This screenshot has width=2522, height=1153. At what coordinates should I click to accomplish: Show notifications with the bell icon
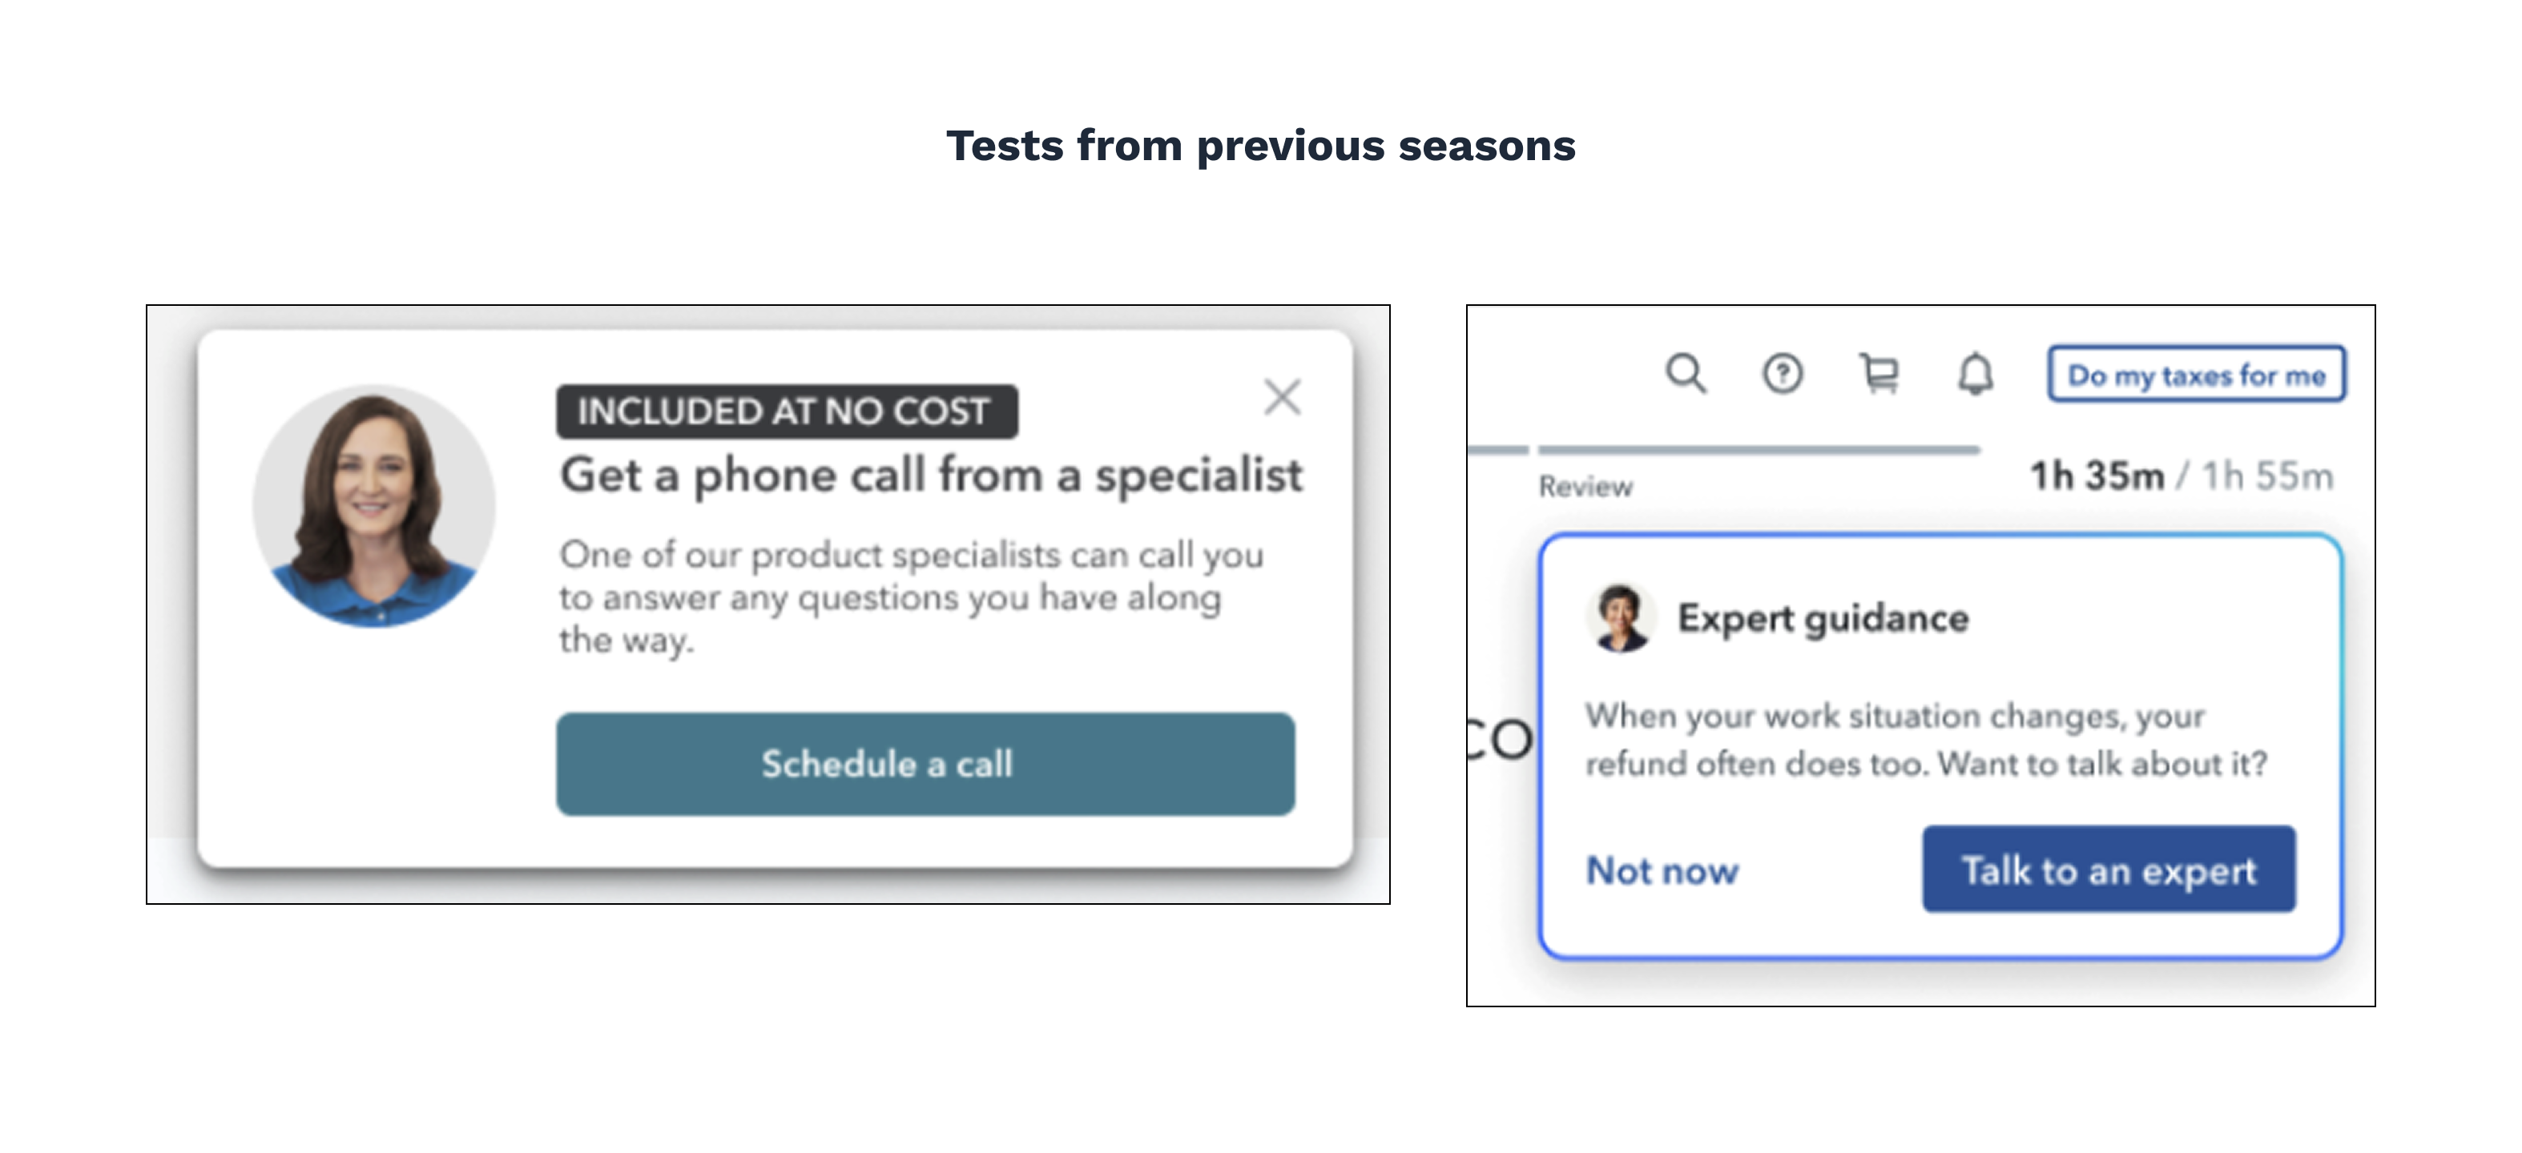1976,374
